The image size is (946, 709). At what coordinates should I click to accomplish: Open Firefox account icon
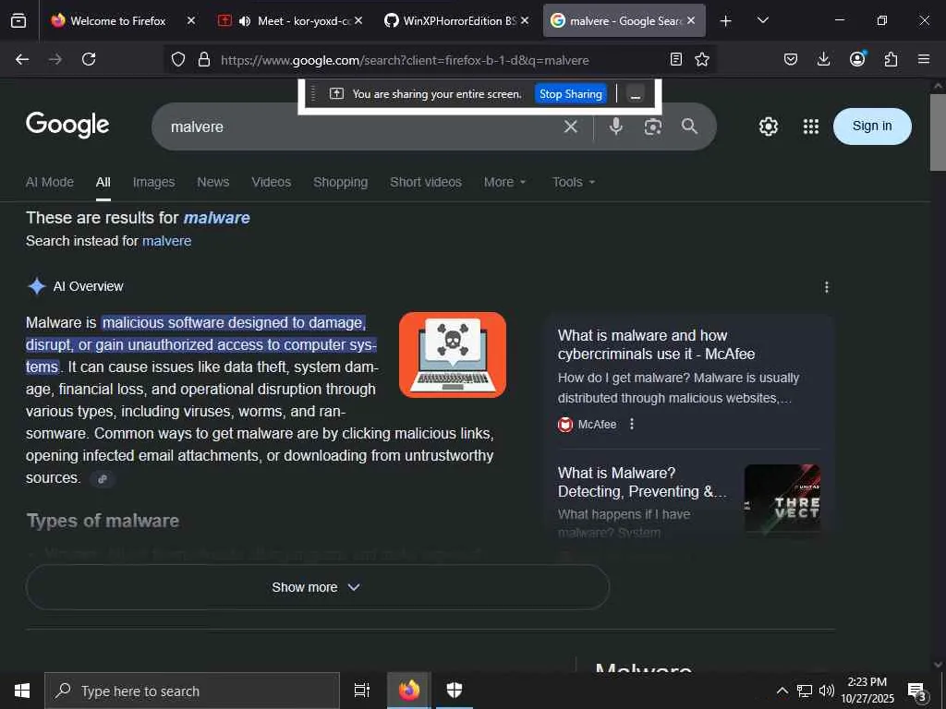tap(857, 59)
